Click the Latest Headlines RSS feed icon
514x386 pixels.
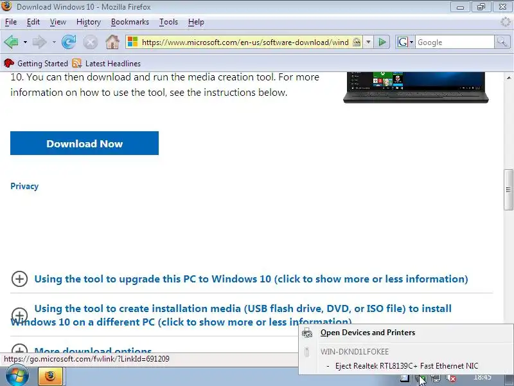[x=76, y=63]
